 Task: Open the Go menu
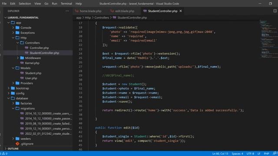click(x=46, y=3)
